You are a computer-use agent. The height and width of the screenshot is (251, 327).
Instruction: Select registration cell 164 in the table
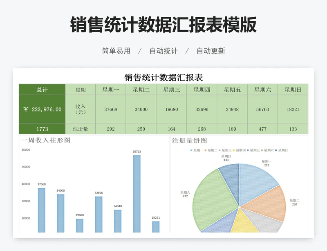point(171,129)
